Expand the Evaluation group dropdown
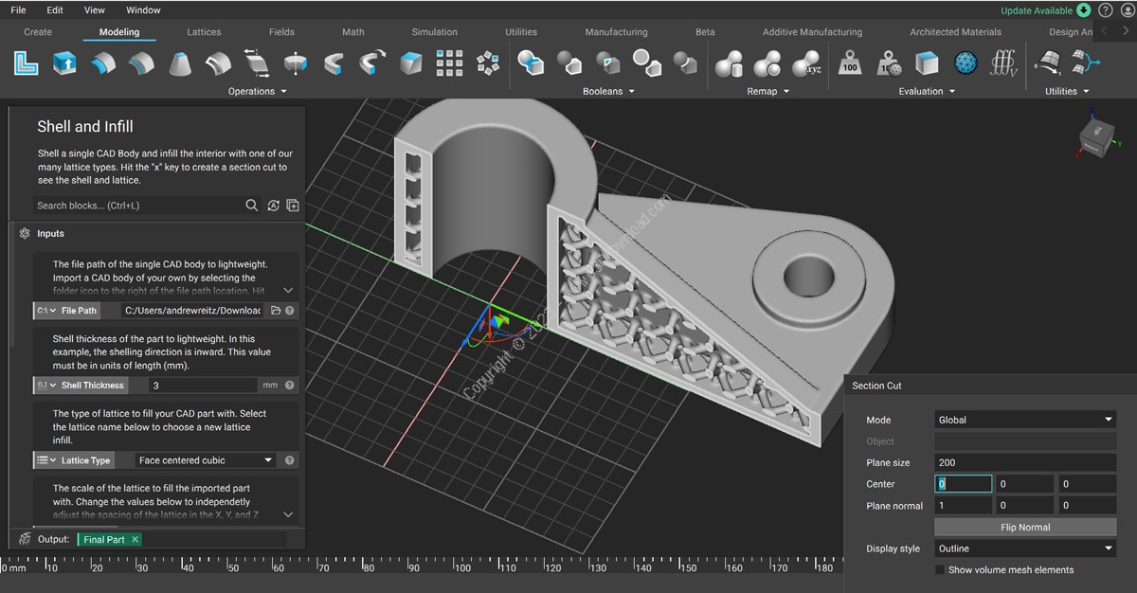 click(x=951, y=92)
